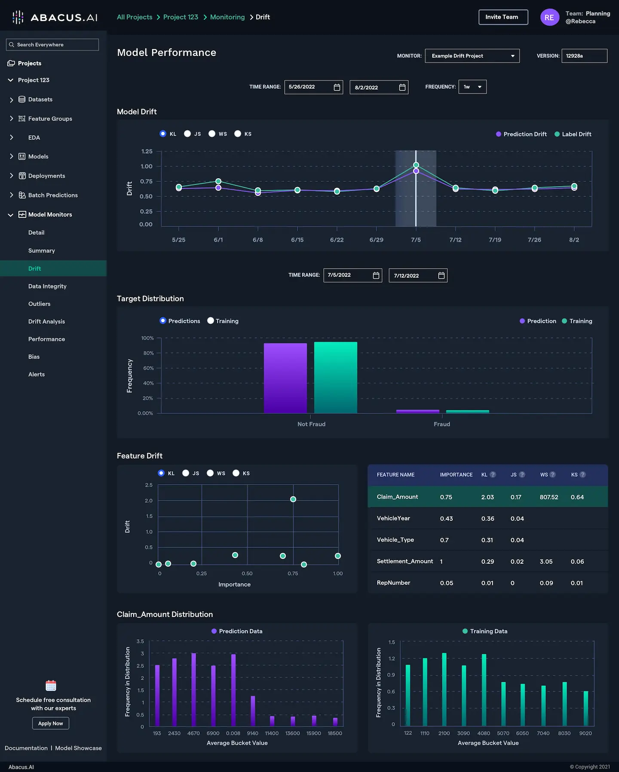Open the Monitor dropdown showing Example Drift Project
Screen dimensions: 619x772
[472, 56]
